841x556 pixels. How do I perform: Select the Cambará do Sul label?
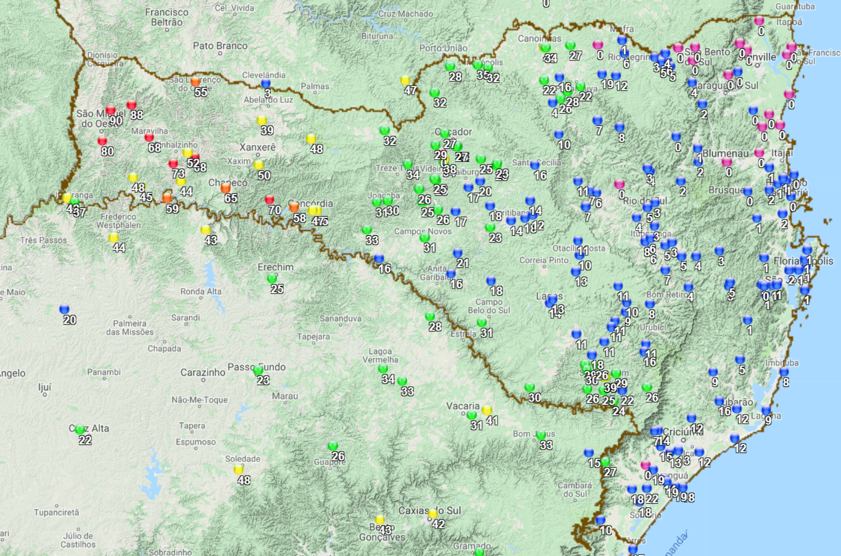click(x=574, y=490)
